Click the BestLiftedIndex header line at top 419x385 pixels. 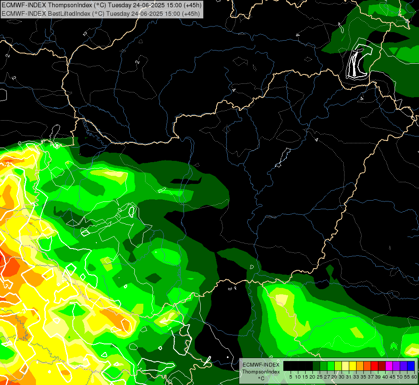coord(101,13)
